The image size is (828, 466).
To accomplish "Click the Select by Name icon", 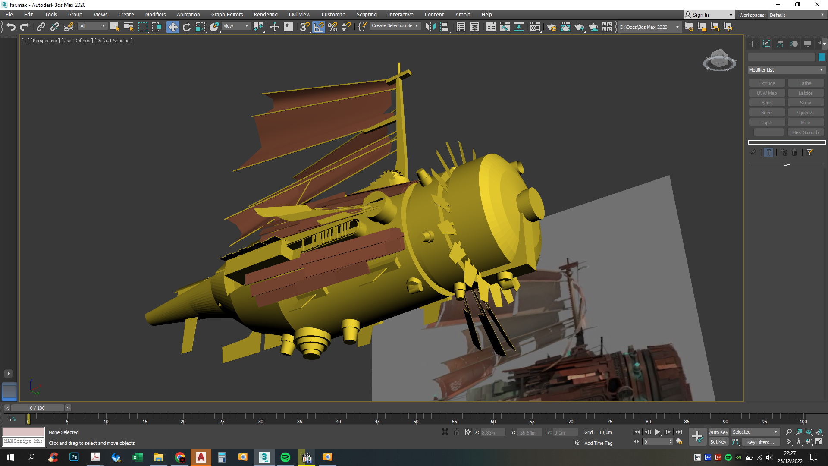I will click(128, 27).
